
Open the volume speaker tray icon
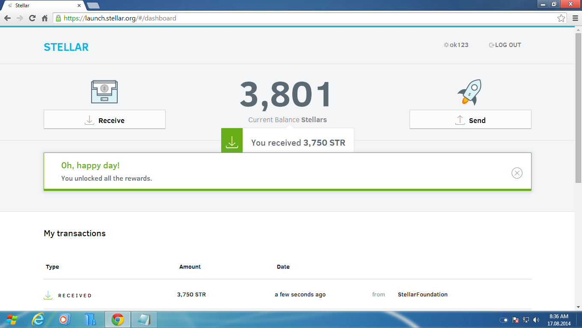pyautogui.click(x=536, y=320)
